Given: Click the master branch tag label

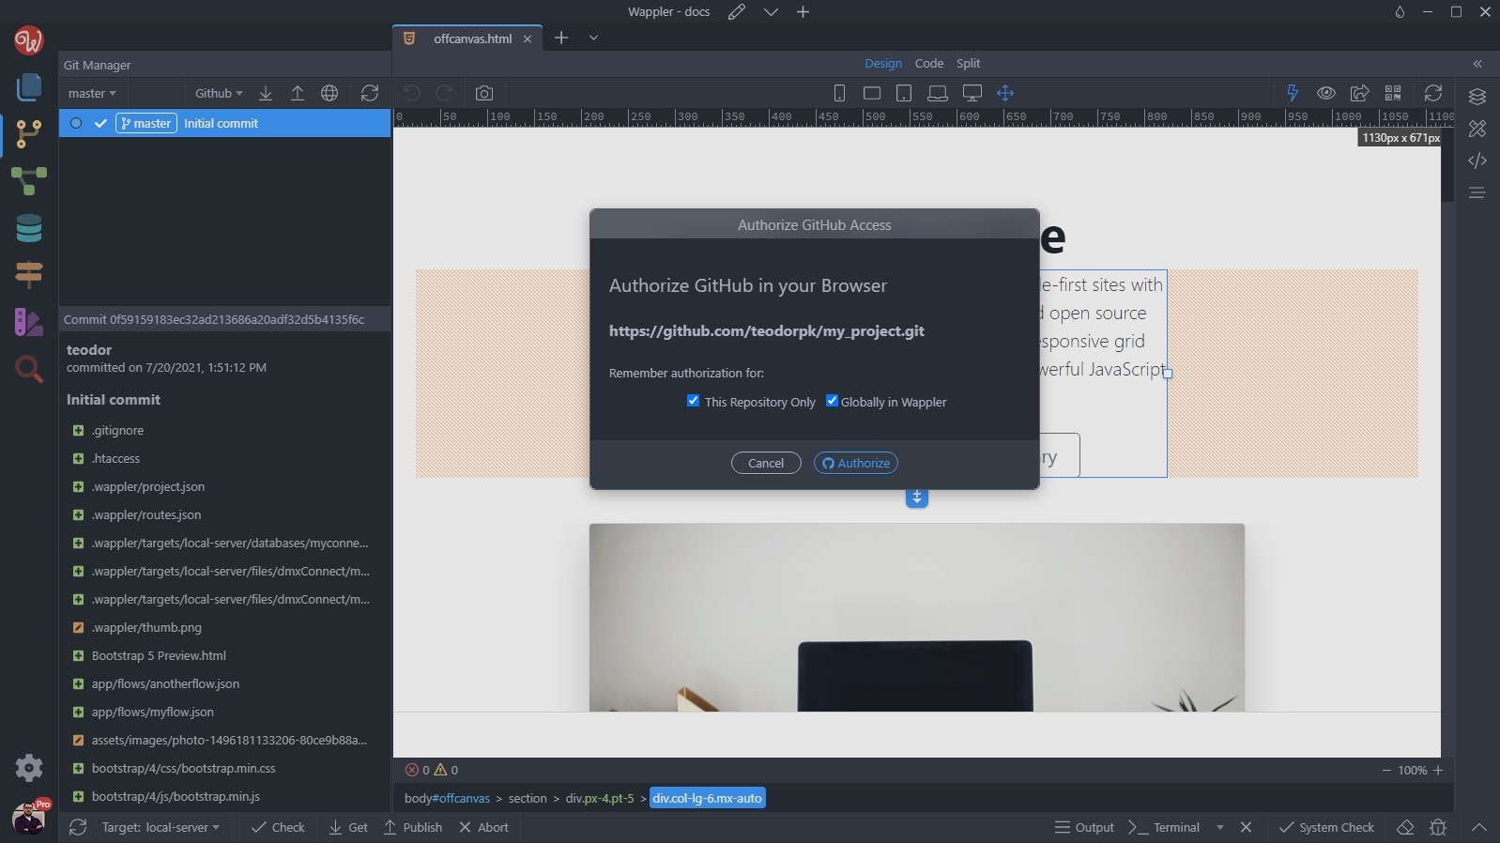Looking at the screenshot, I should click(146, 123).
